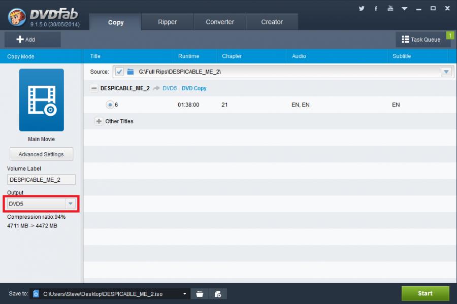Image resolution: width=457 pixels, height=304 pixels.
Task: Open the Facebook page icon
Action: [x=376, y=8]
